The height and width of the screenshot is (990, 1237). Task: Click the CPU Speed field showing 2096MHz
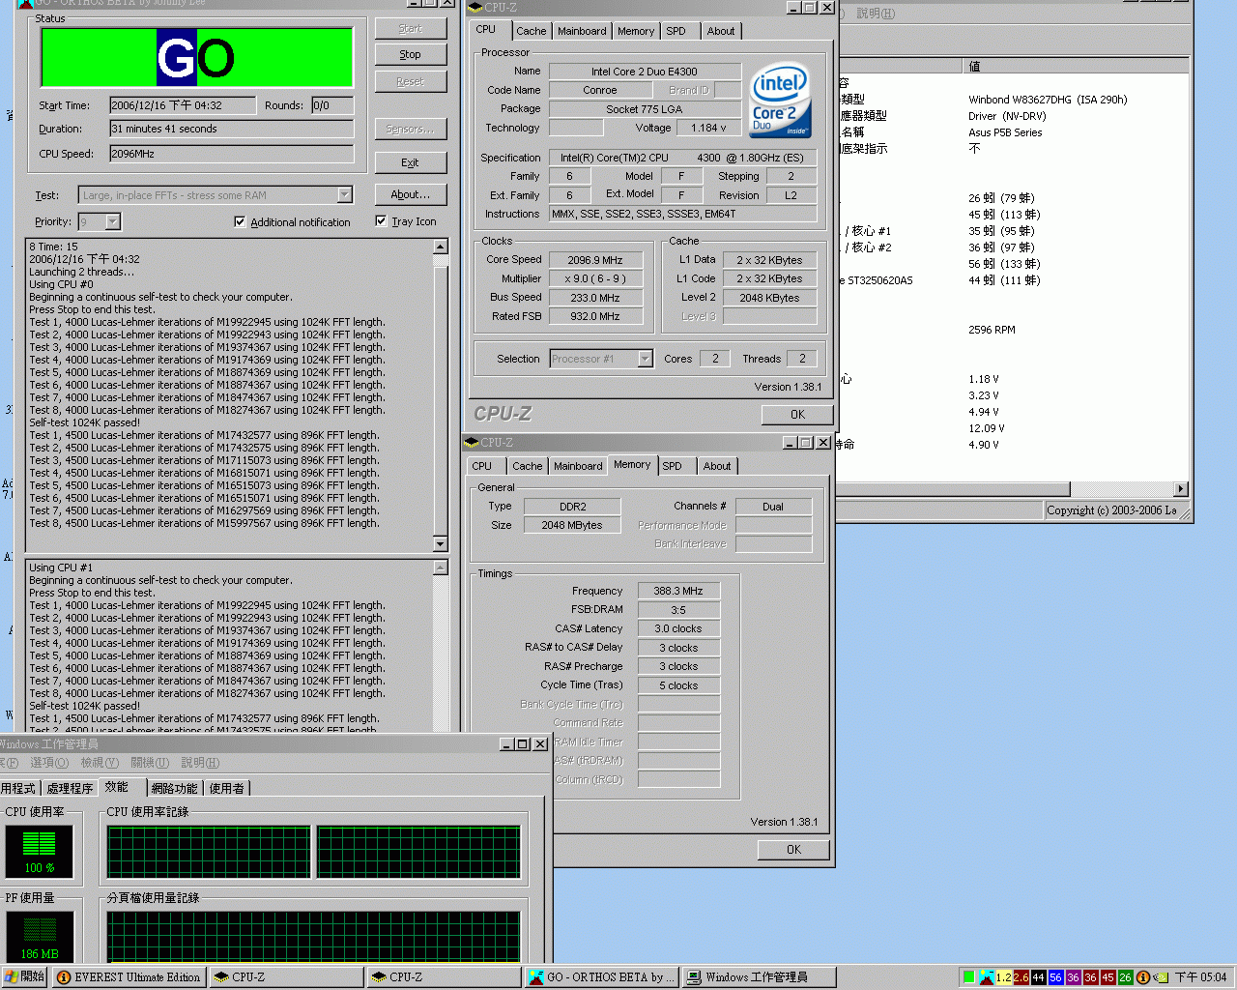[x=231, y=154]
